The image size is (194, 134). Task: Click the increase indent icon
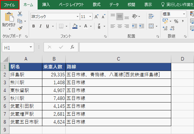pos(142,26)
